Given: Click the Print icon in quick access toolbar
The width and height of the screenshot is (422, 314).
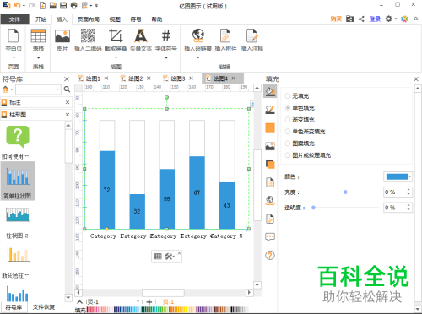Looking at the screenshot, I should (x=73, y=5).
